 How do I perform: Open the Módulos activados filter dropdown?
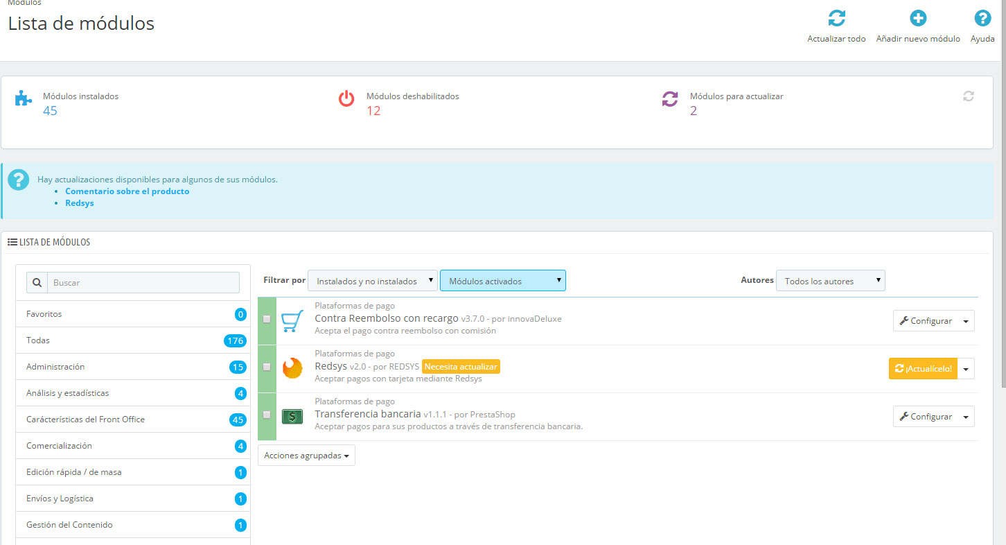coord(503,281)
